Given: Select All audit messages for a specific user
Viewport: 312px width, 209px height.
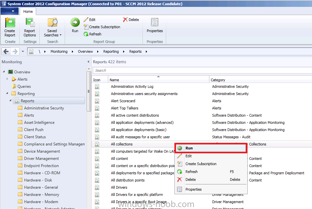Looking at the screenshot, I should click(140, 137).
